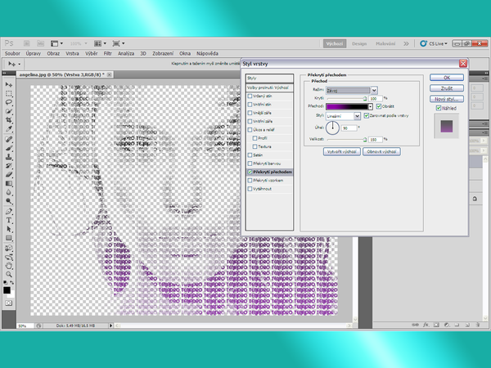Select the Rectangular Marquee tool

pos(7,93)
